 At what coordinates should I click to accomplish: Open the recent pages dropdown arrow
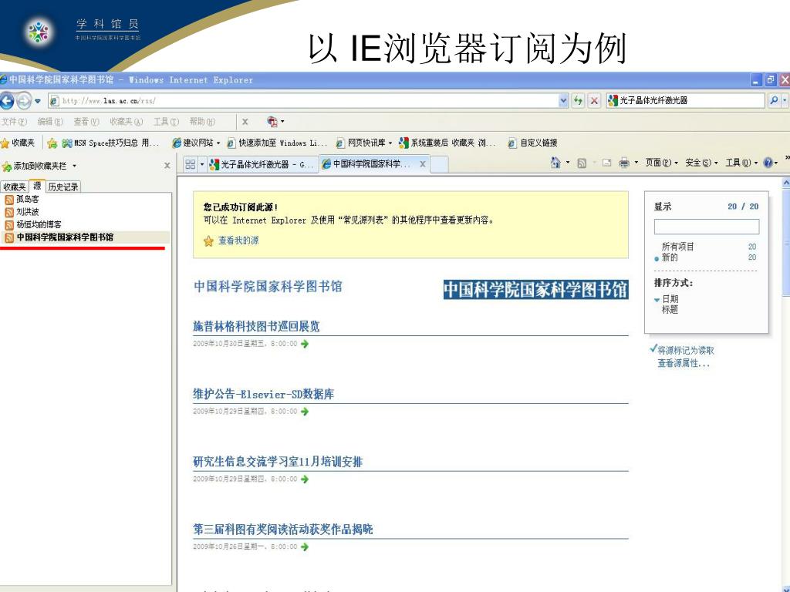(38, 101)
